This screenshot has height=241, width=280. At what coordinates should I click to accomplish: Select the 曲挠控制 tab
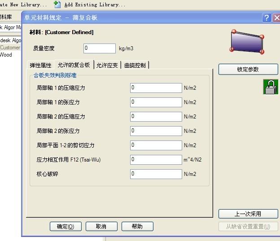click(135, 65)
